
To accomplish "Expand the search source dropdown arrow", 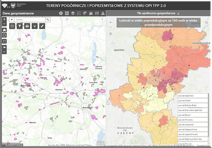I will point(12,20).
